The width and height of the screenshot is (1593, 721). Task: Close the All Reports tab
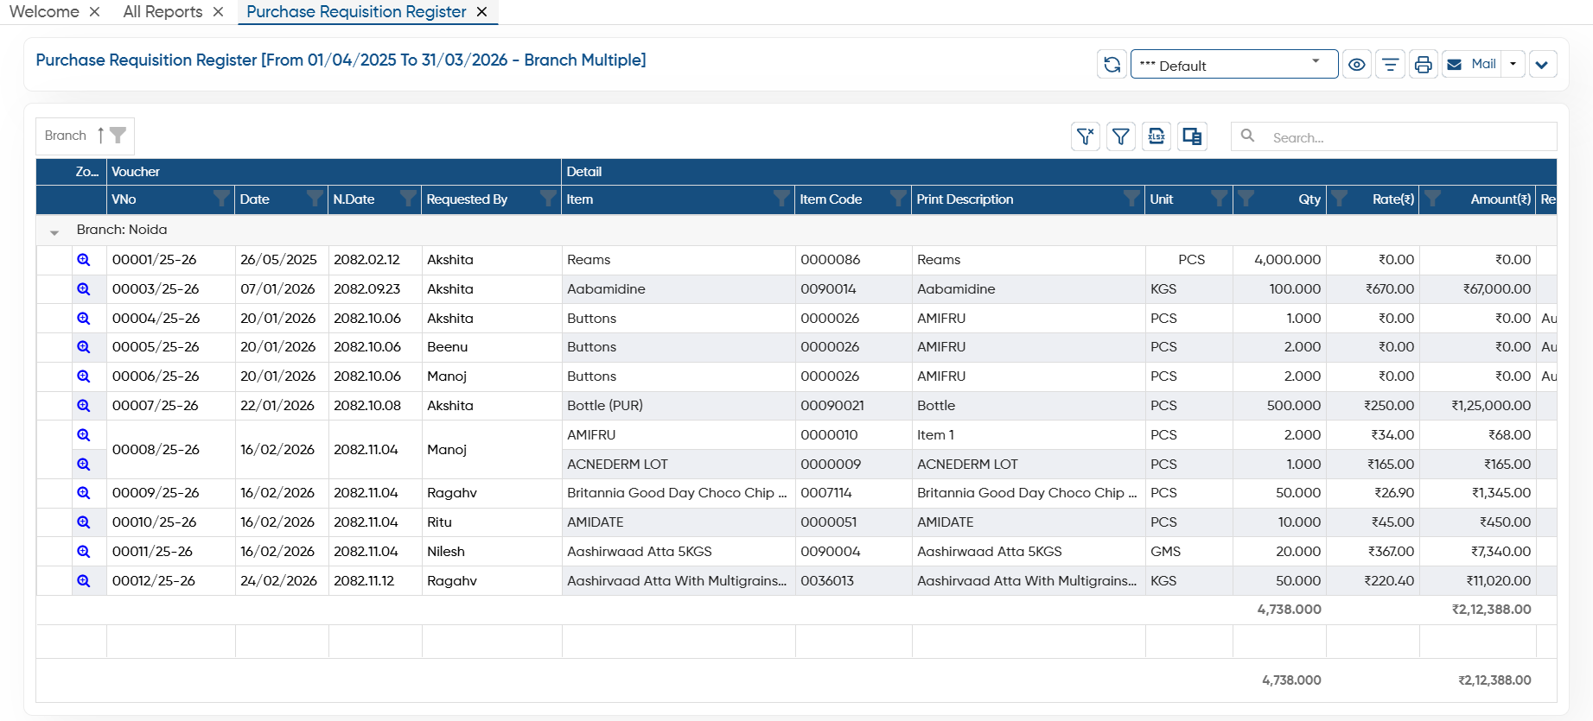[x=219, y=12]
